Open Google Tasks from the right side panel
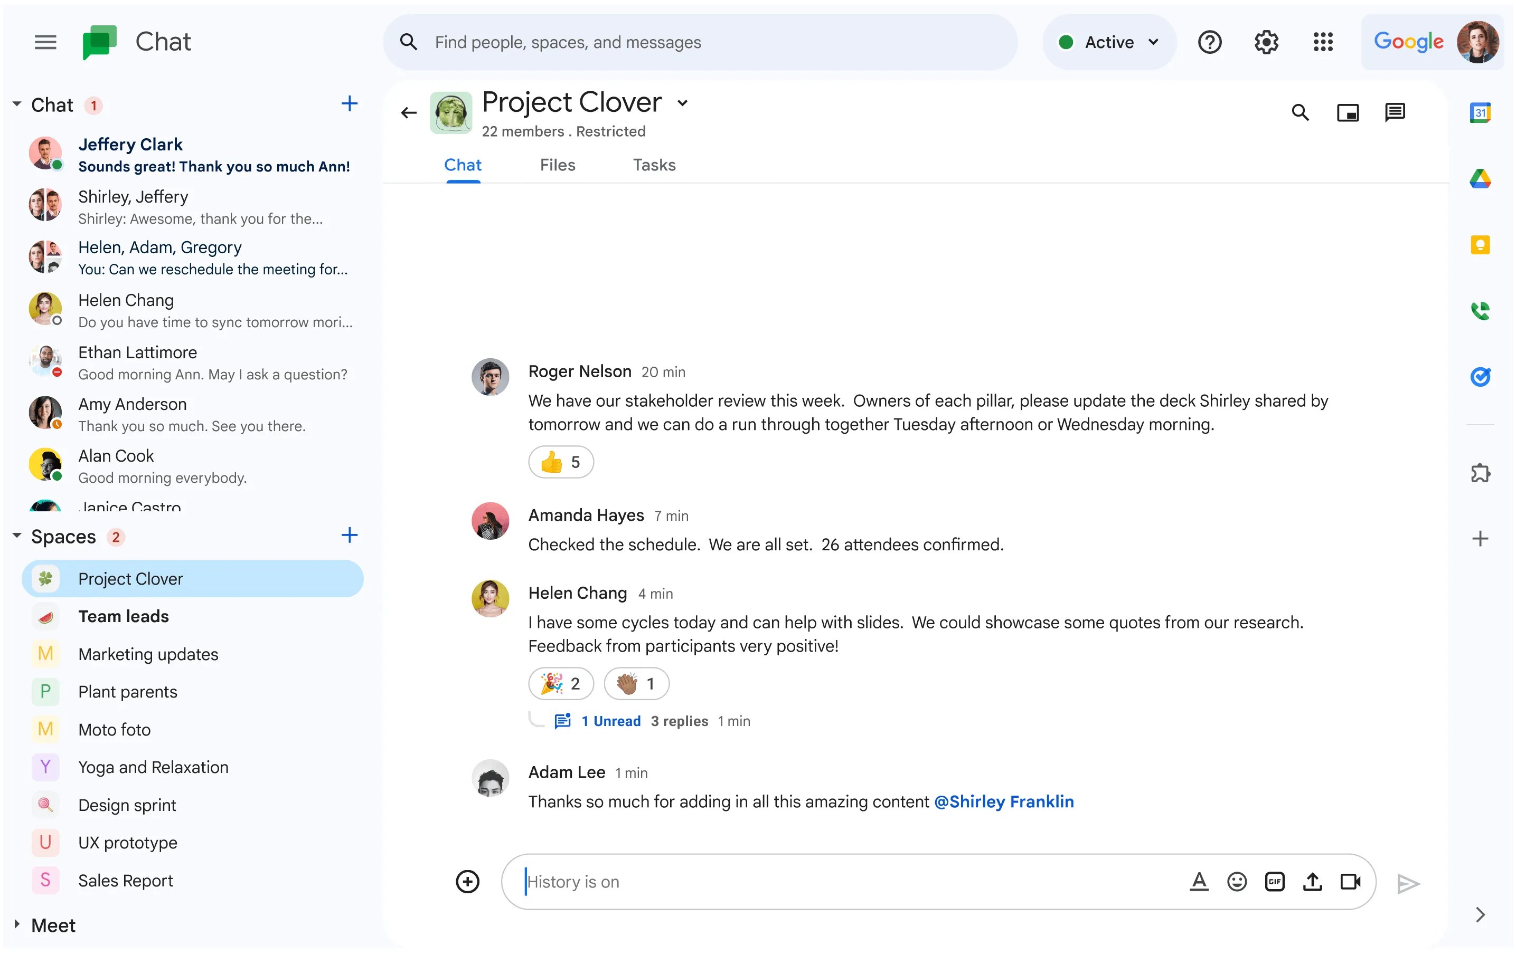 click(x=1481, y=376)
